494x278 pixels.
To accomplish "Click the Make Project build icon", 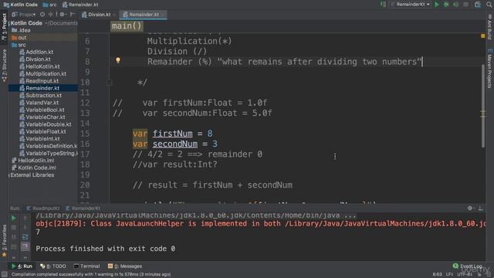I will point(383,5).
